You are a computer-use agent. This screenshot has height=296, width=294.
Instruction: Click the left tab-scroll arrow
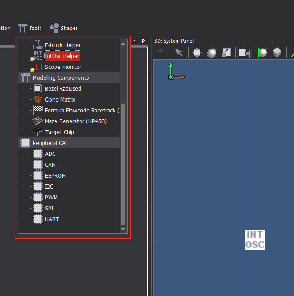pyautogui.click(x=135, y=41)
